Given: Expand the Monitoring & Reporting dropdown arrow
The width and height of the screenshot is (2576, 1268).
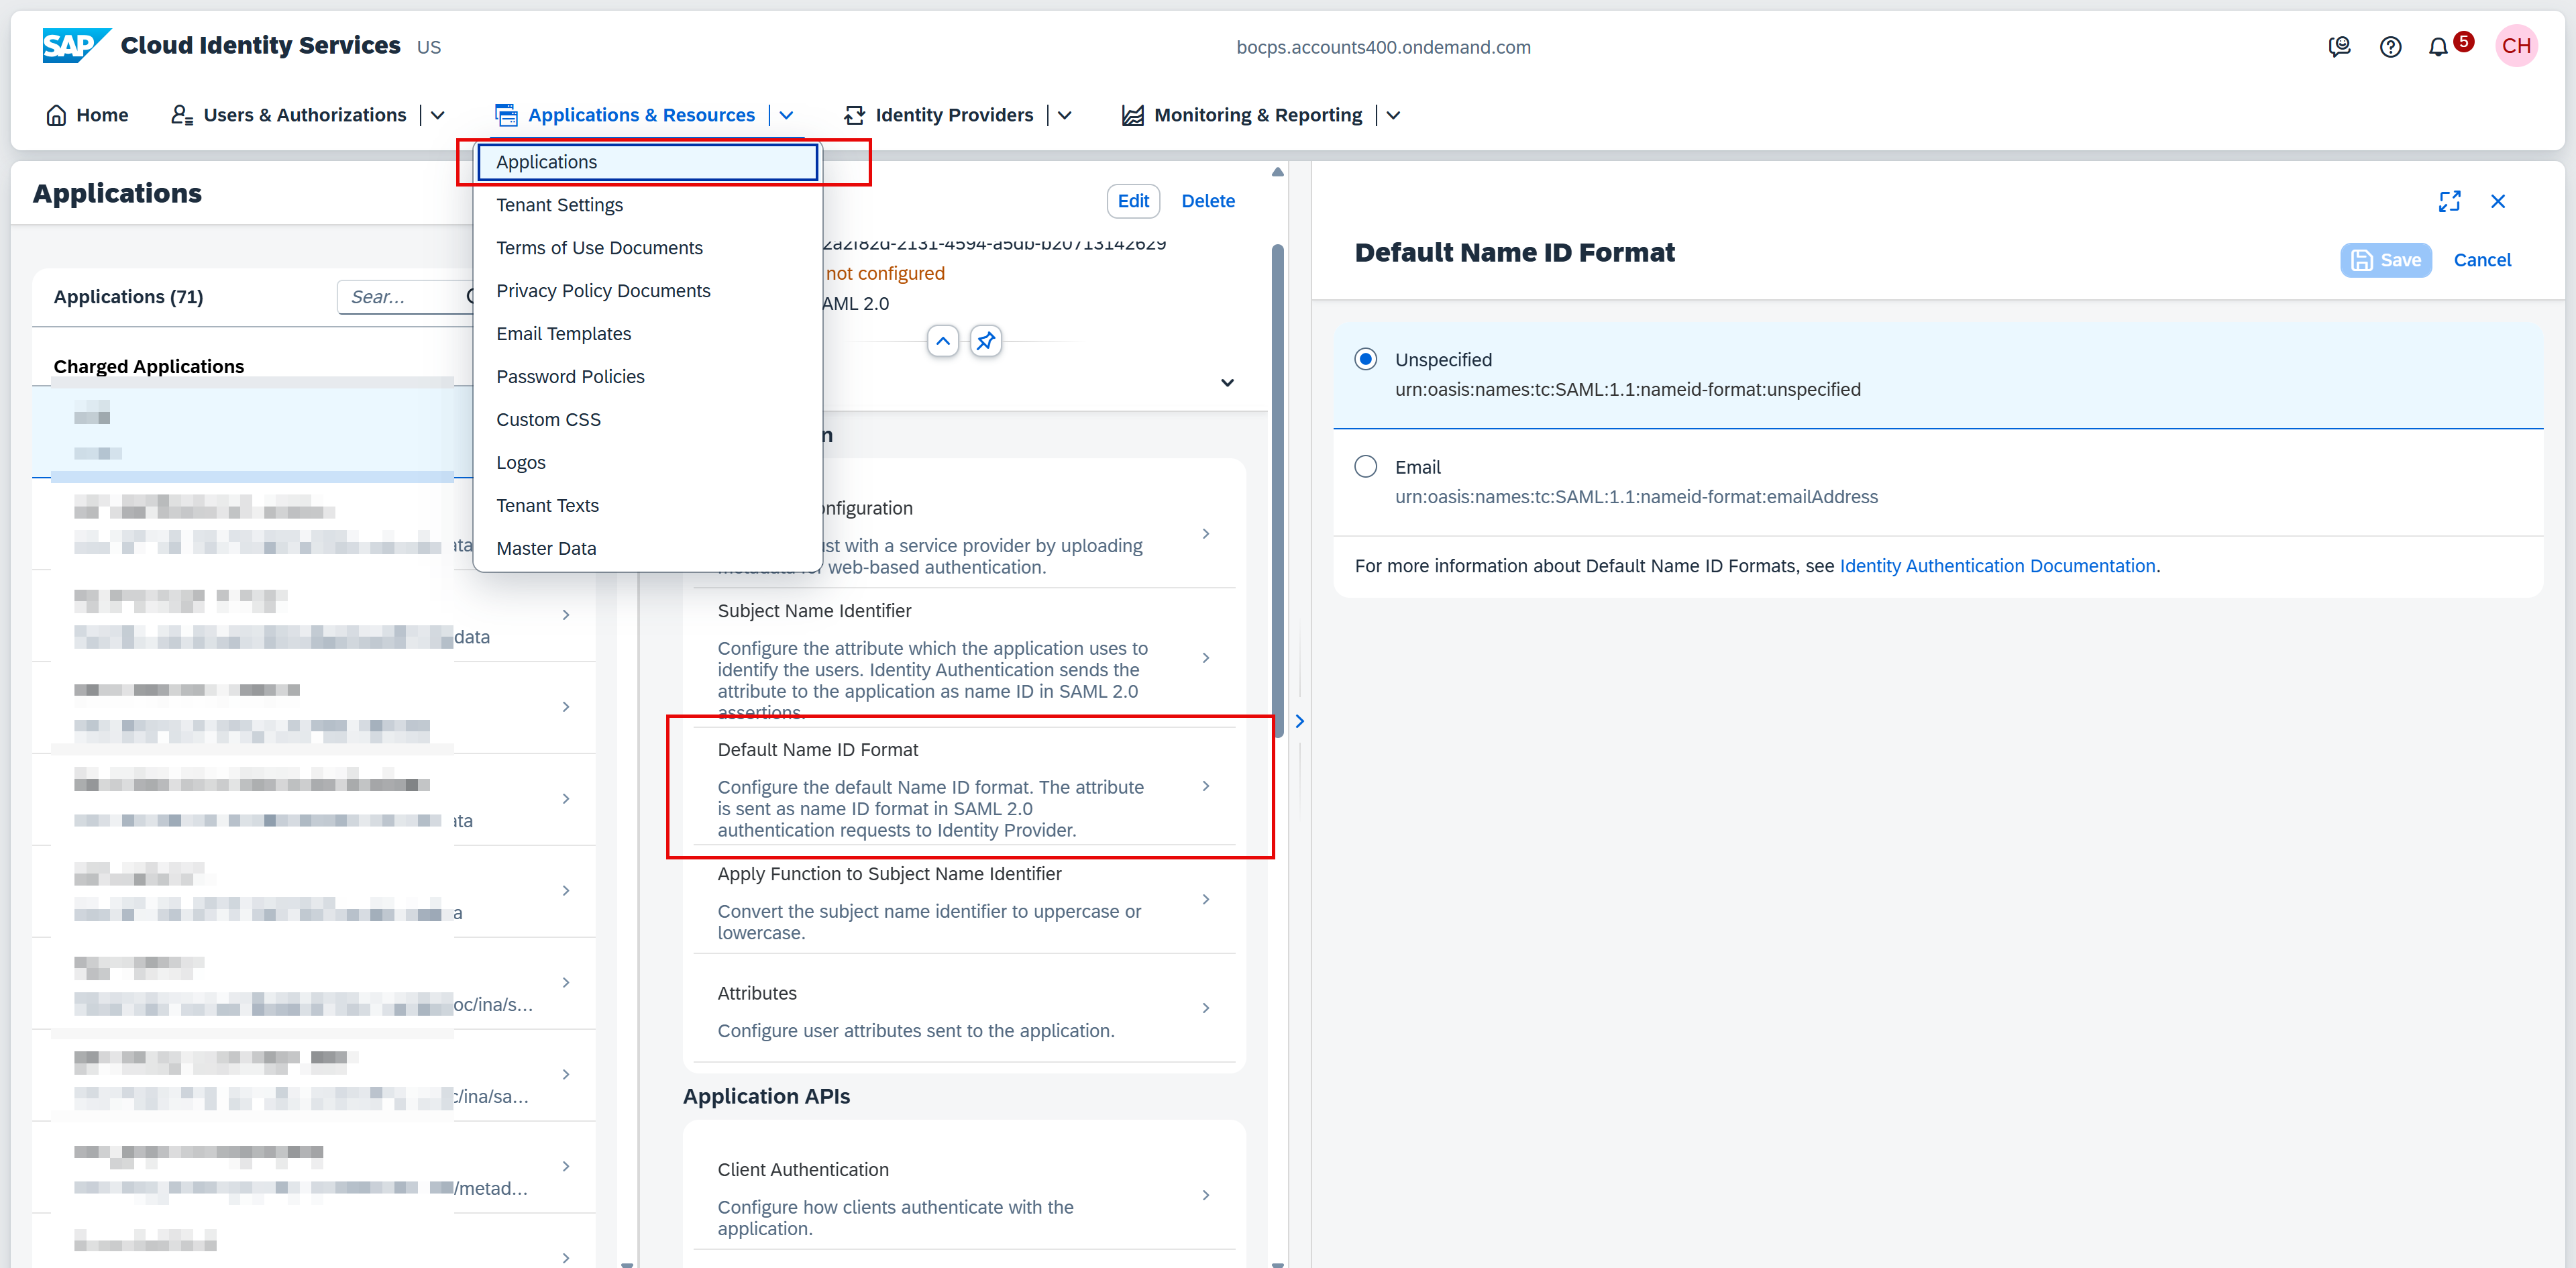Looking at the screenshot, I should click(1393, 115).
